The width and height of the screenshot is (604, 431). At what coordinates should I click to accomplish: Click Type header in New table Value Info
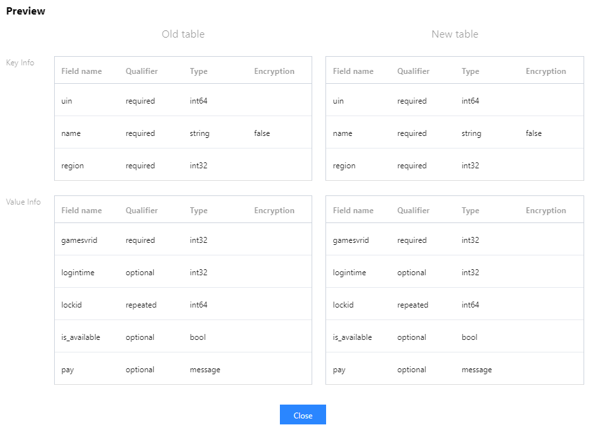click(x=470, y=211)
